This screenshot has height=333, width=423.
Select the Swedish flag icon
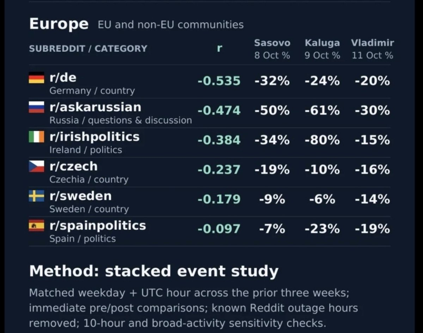(36, 196)
